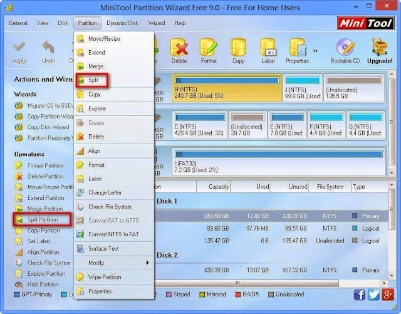
Task: Click the Unused column header
Action: click(x=289, y=187)
